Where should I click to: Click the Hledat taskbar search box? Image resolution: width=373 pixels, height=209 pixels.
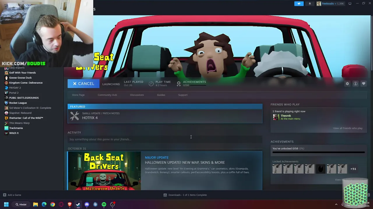[21, 204]
